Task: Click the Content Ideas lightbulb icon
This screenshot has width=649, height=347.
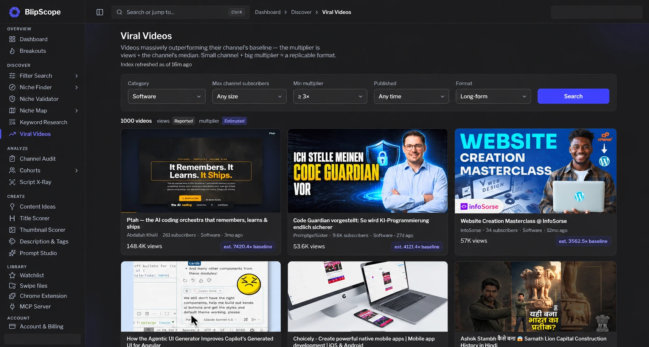Action: [12, 207]
